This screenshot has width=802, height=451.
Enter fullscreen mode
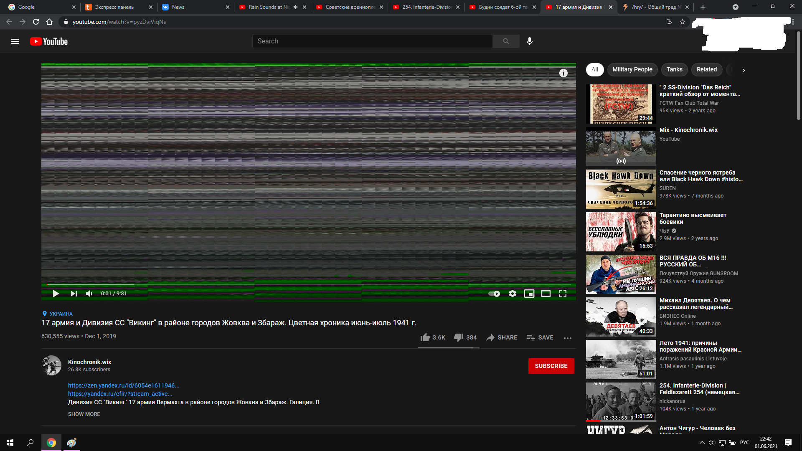tap(563, 294)
